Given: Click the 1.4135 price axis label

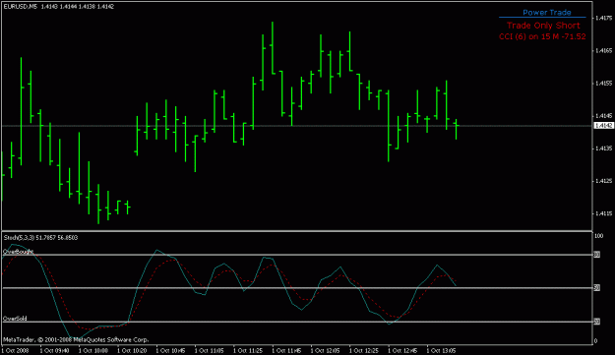Looking at the screenshot, I should pos(603,148).
